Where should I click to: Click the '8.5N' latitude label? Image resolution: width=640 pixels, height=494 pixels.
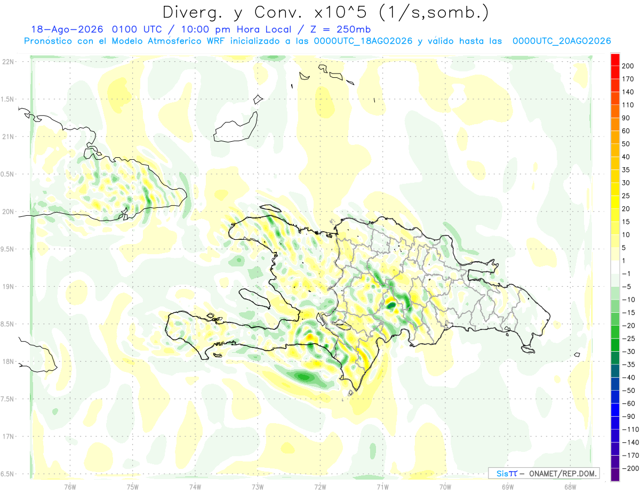(8, 324)
